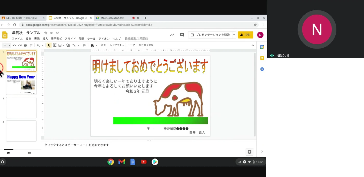Viewport: 364px width, 177px height.
Task: Switch to grid view
Action: 30,153
